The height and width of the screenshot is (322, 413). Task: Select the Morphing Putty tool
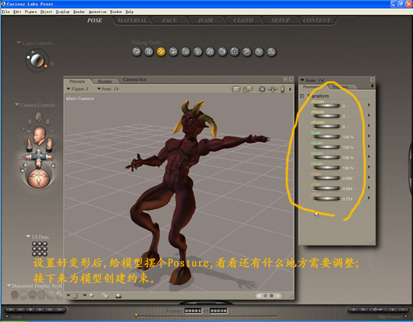click(x=259, y=52)
